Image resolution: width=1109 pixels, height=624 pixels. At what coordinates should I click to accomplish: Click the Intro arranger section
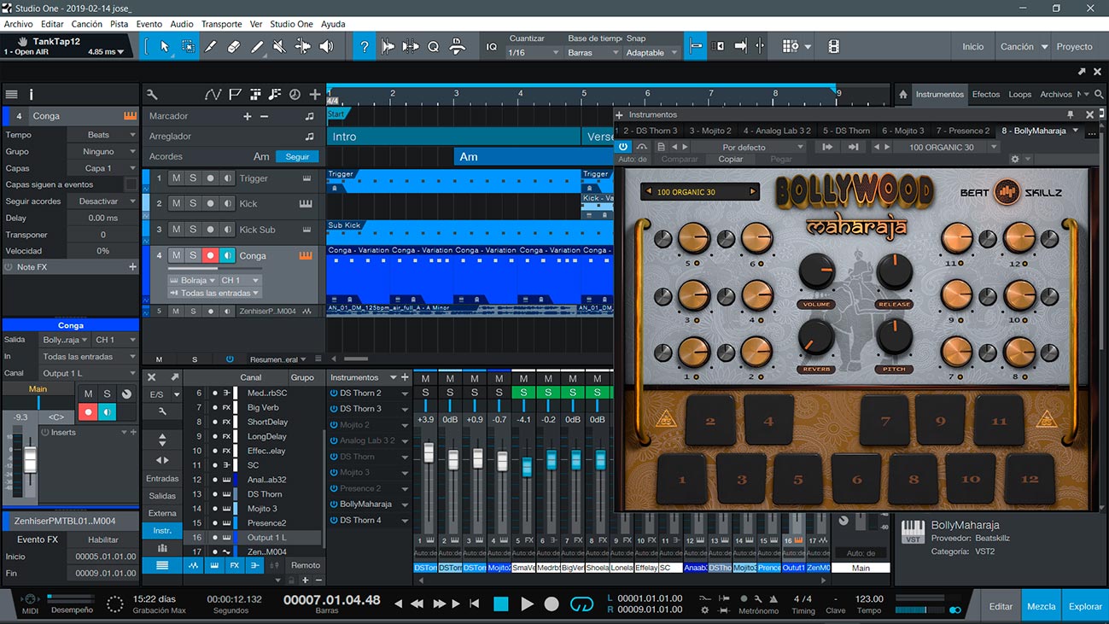point(453,137)
